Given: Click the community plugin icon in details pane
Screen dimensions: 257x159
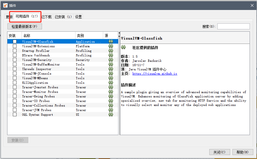Looking at the screenshot, I should click(x=123, y=47).
